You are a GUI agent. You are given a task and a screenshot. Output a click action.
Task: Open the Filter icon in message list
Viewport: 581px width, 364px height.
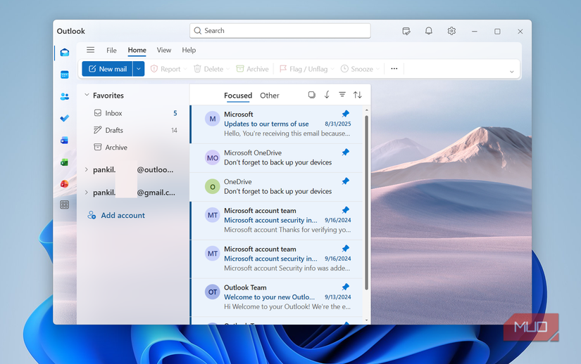tap(342, 95)
